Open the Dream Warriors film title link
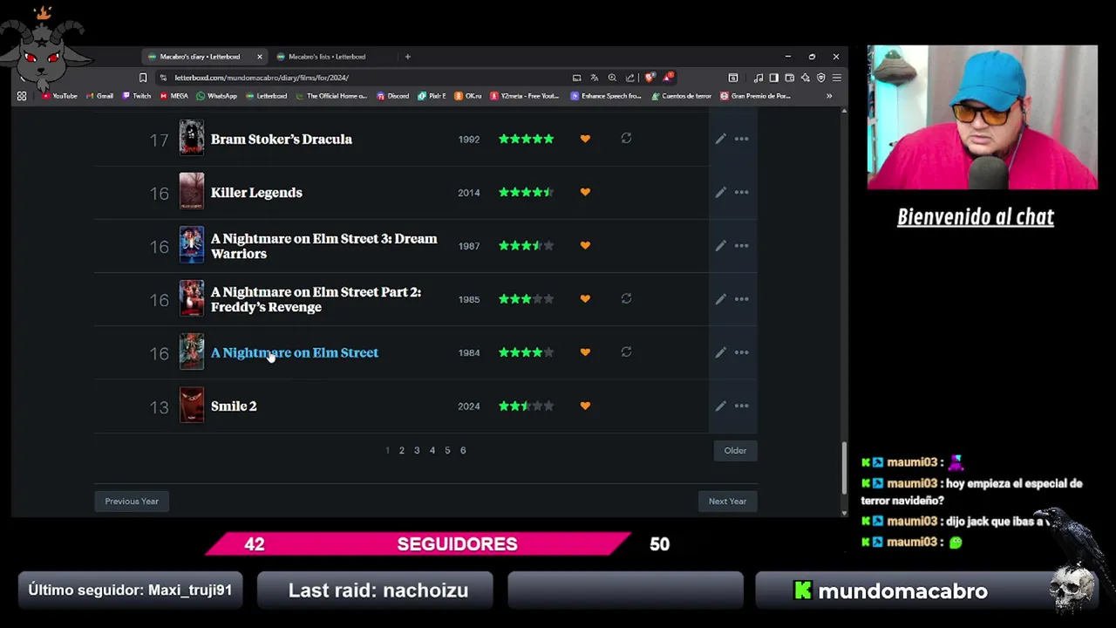Viewport: 1116px width, 628px height. click(x=323, y=246)
